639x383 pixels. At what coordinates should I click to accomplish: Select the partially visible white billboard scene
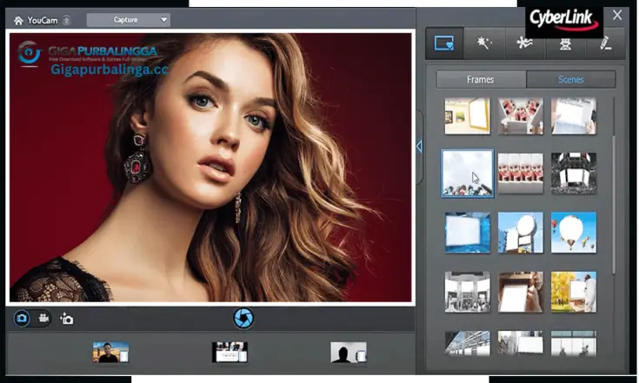point(521,344)
